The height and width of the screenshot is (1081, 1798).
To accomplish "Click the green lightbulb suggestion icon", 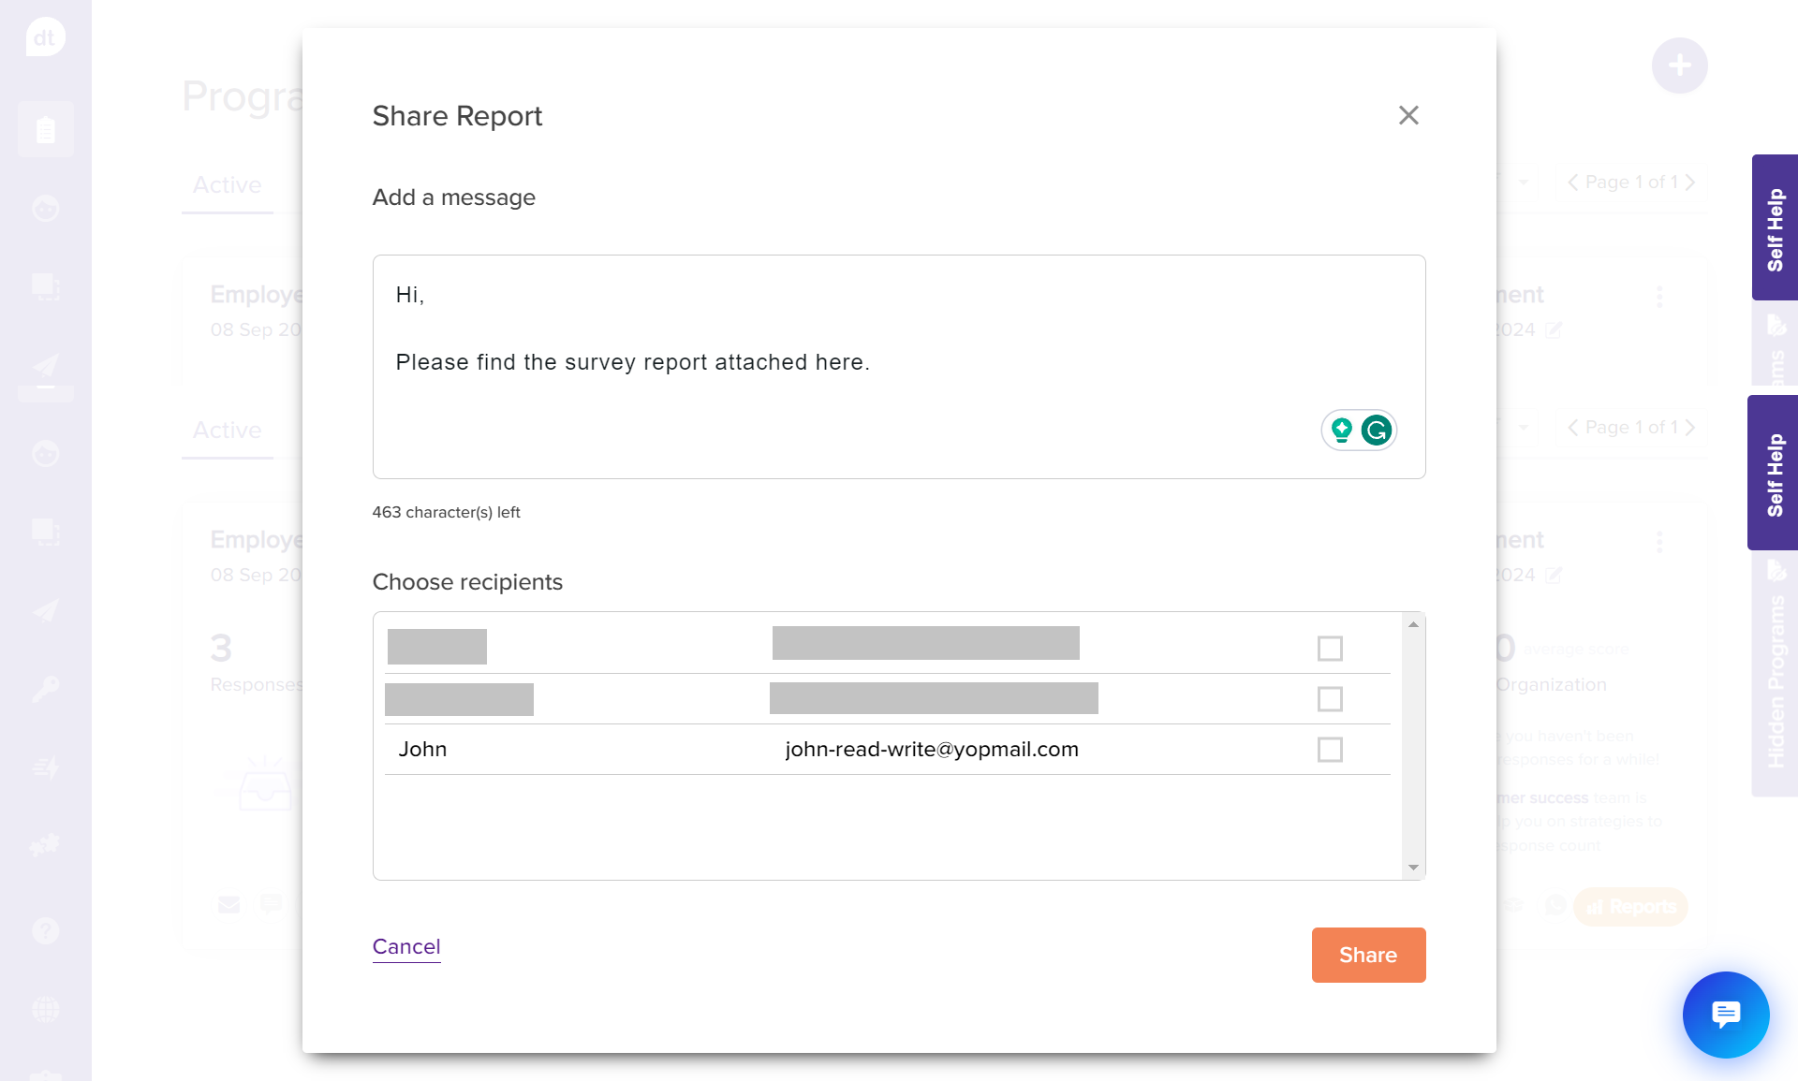I will [1341, 431].
